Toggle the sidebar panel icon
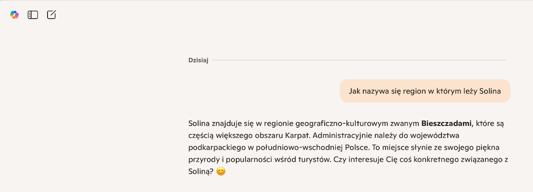Image resolution: width=533 pixels, height=192 pixels. (x=33, y=15)
